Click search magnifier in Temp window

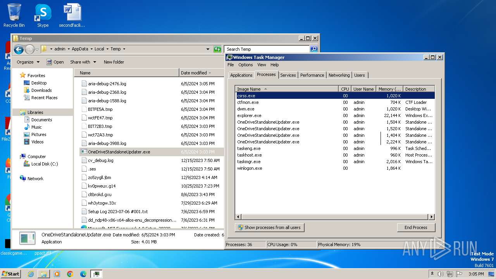click(x=314, y=49)
